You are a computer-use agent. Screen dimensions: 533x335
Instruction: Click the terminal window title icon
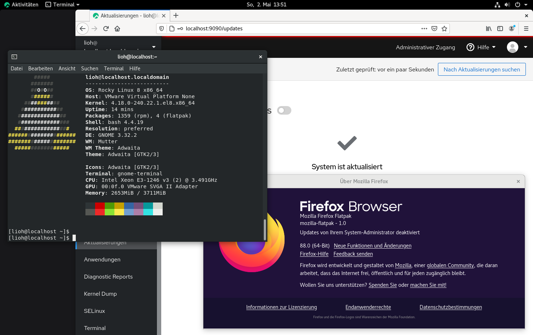14,57
